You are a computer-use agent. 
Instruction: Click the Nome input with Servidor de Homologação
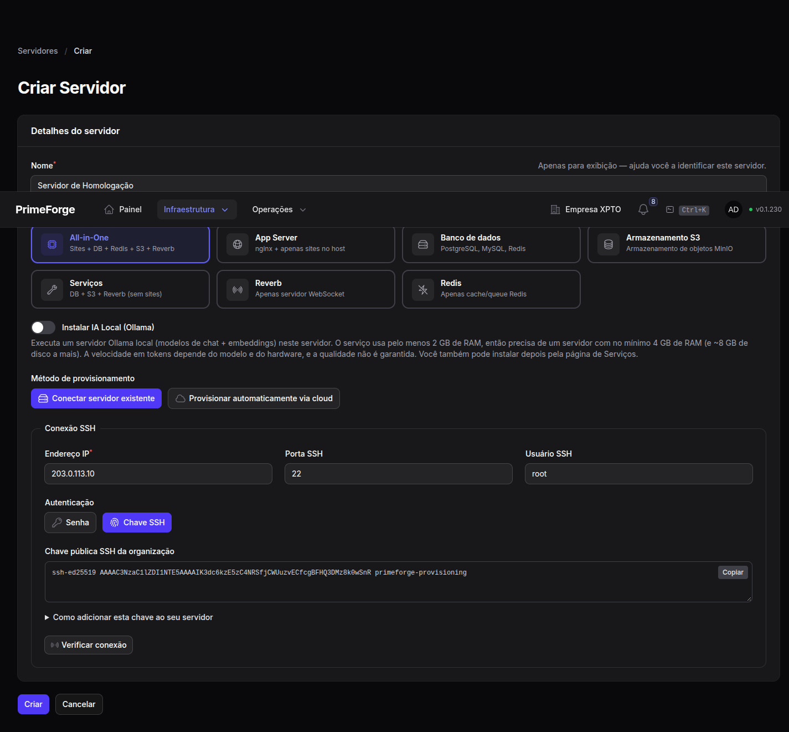399,184
